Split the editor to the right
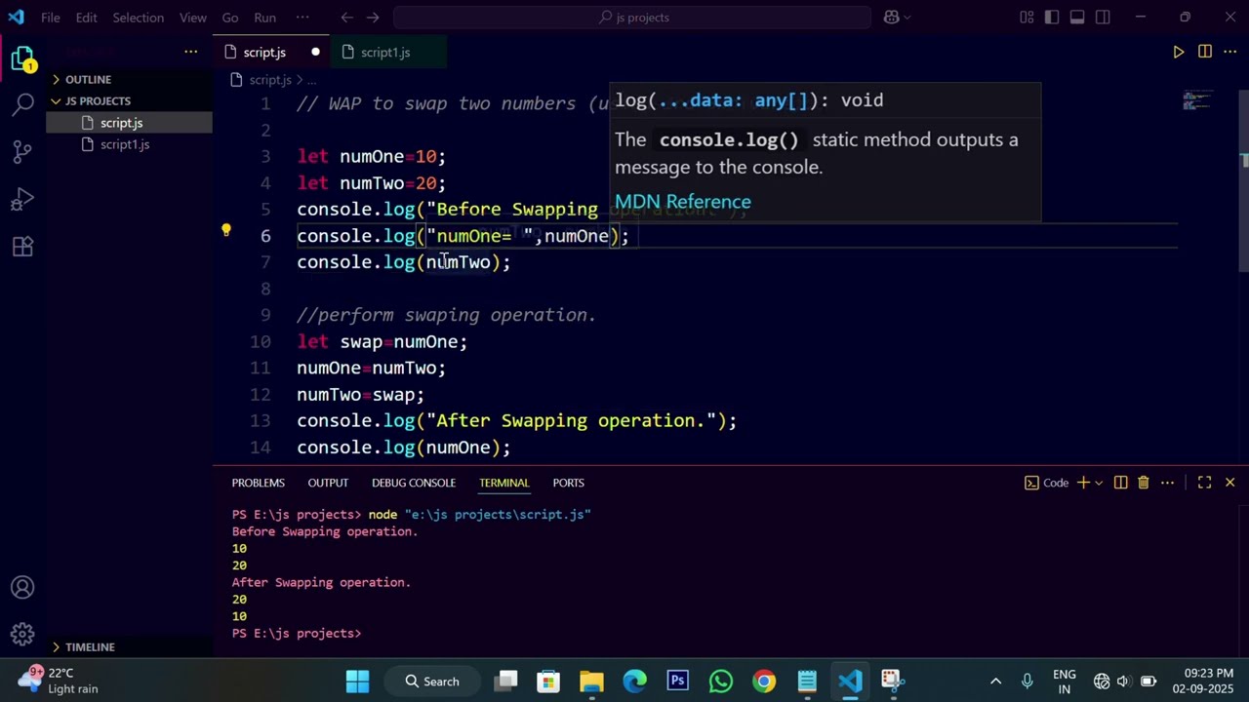Screen dimensions: 1249x702 click(x=1204, y=52)
